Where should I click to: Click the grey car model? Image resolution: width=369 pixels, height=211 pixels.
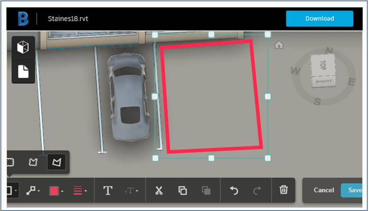click(x=128, y=97)
